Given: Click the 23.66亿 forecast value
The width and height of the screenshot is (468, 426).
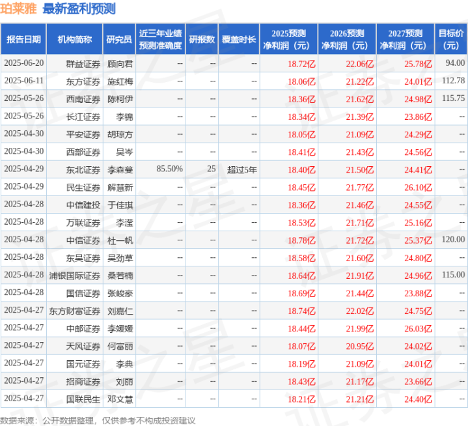Looking at the screenshot, I should 418,382.
